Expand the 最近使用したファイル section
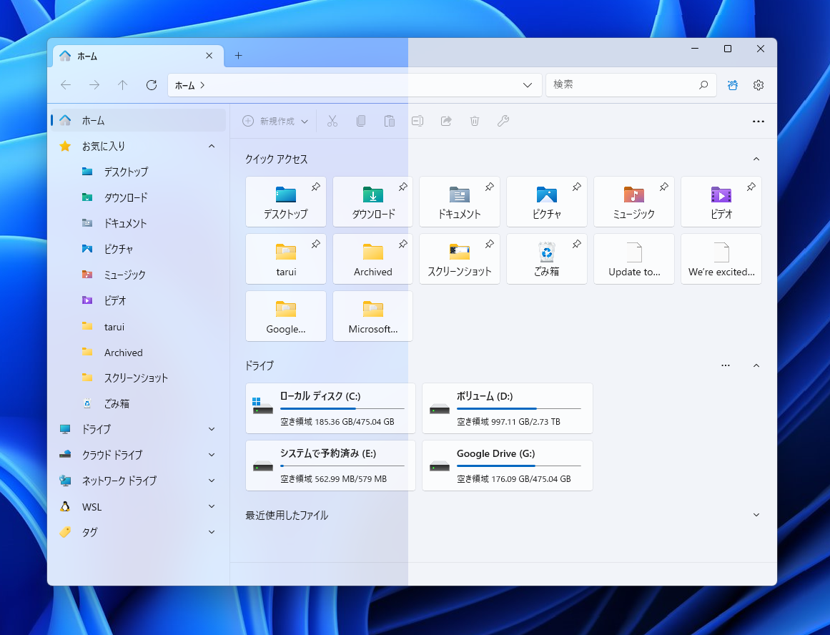 (756, 515)
